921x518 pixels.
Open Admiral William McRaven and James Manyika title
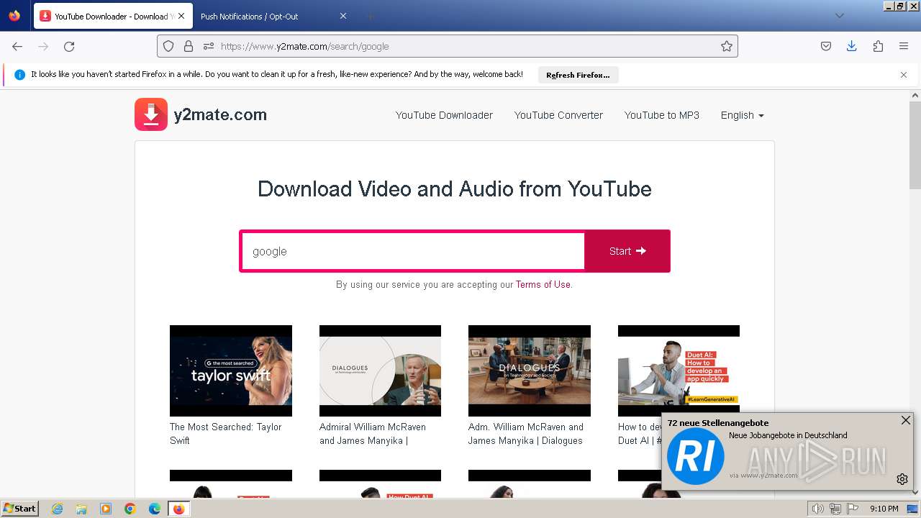[373, 434]
